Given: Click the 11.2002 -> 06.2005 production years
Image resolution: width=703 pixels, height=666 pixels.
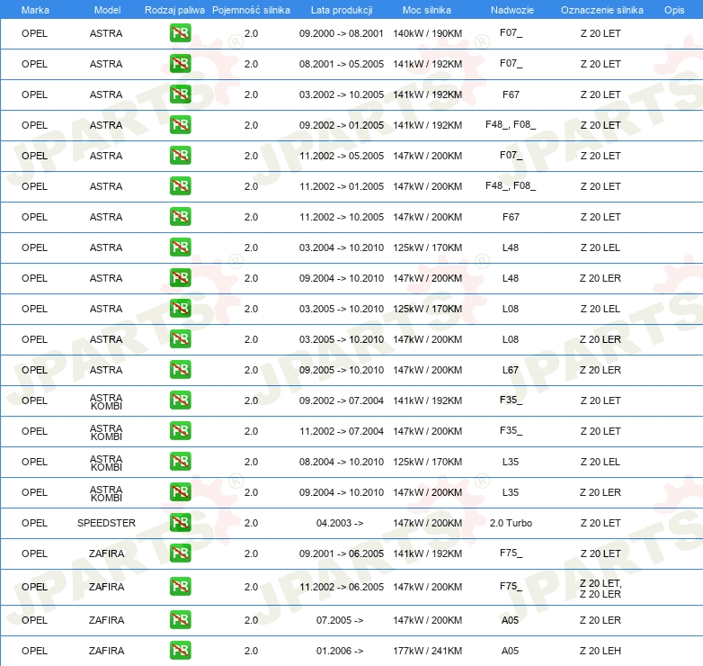Looking at the screenshot, I should click(342, 587).
